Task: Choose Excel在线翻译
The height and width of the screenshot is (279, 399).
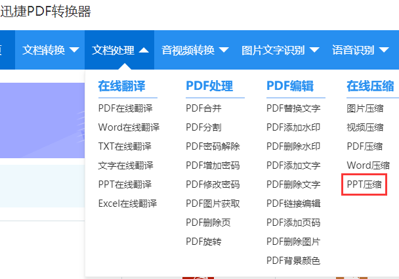Action: (x=127, y=204)
